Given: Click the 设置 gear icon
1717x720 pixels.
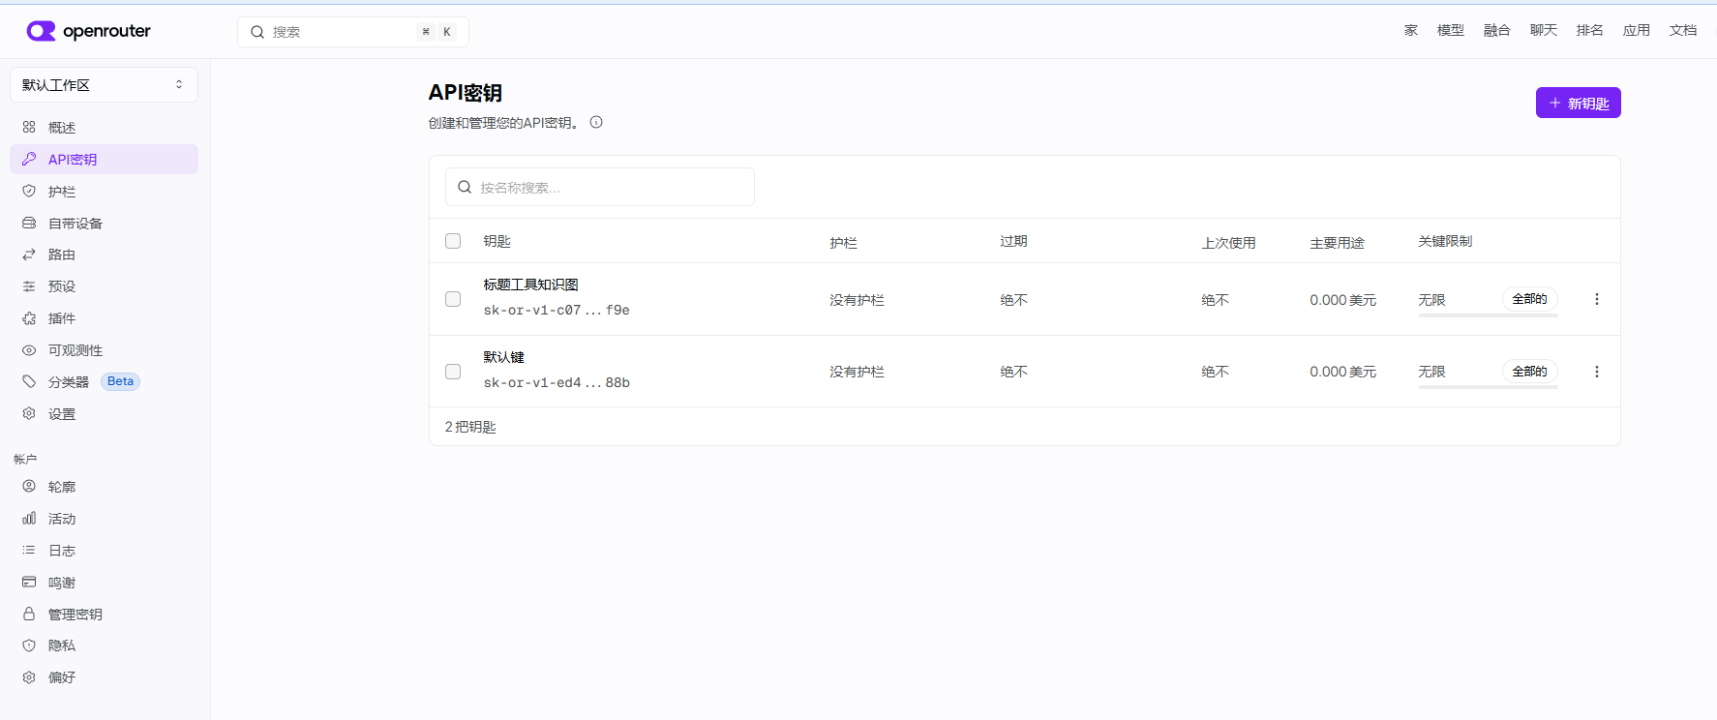Looking at the screenshot, I should tap(29, 413).
